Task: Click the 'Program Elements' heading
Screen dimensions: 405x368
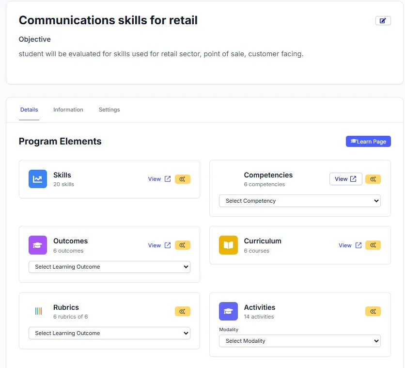Action: tap(60, 142)
